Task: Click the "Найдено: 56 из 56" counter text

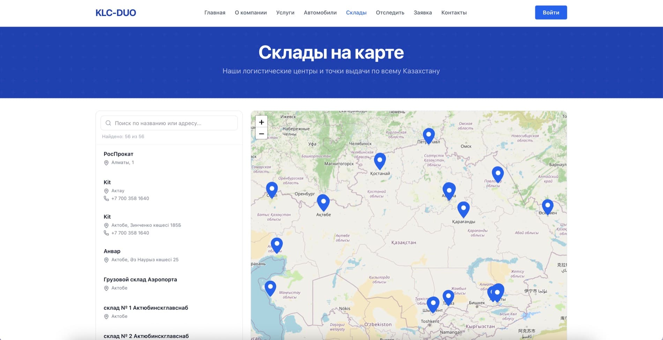Action: (x=123, y=137)
